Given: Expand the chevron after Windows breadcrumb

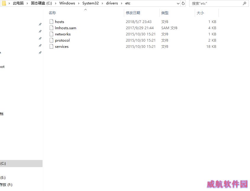Looking at the screenshot, I should tap(79, 3).
